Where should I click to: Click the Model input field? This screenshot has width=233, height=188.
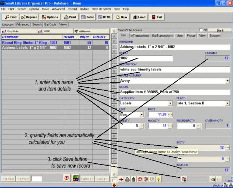[x=175, y=92]
